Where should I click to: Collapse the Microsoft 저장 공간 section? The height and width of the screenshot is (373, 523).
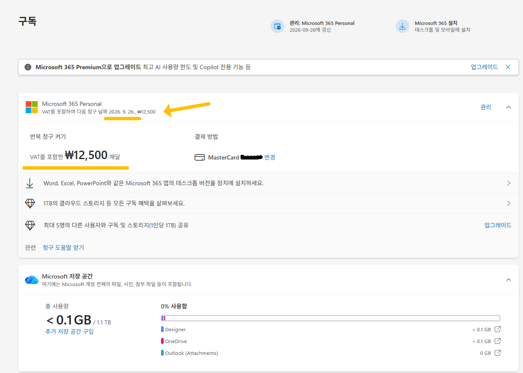(509, 280)
